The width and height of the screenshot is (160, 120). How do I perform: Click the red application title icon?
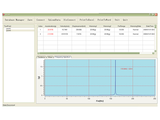pos(4,14)
